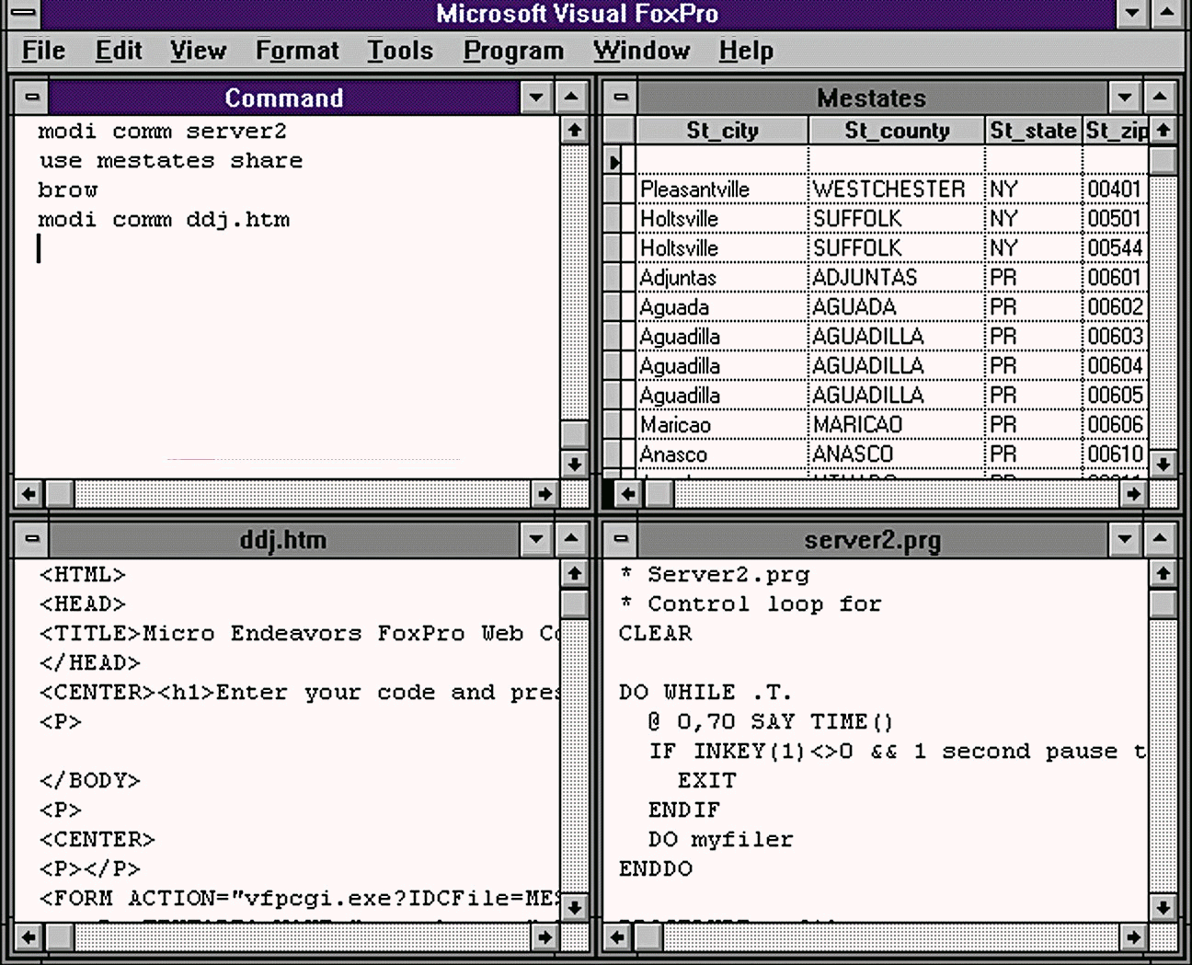Image resolution: width=1192 pixels, height=965 pixels.
Task: Open the Tools menu
Action: (x=400, y=51)
